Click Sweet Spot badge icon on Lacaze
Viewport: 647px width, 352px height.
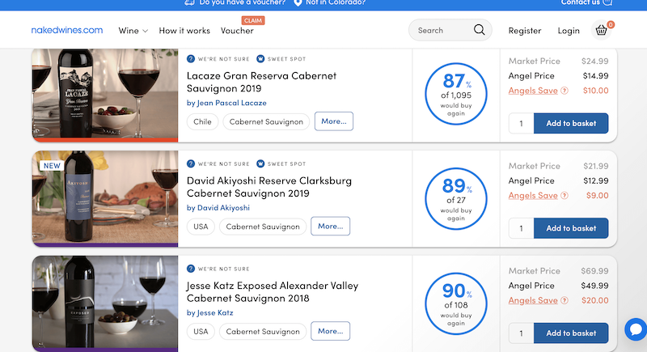point(260,59)
